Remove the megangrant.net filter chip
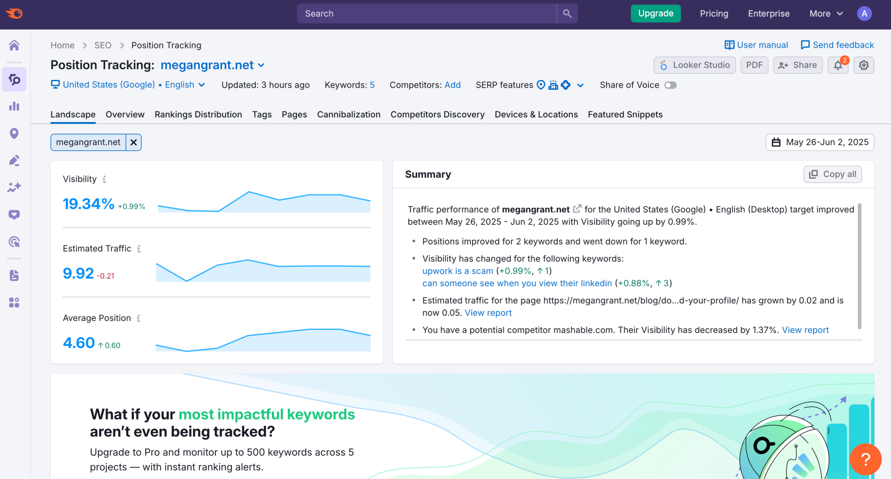 click(134, 142)
